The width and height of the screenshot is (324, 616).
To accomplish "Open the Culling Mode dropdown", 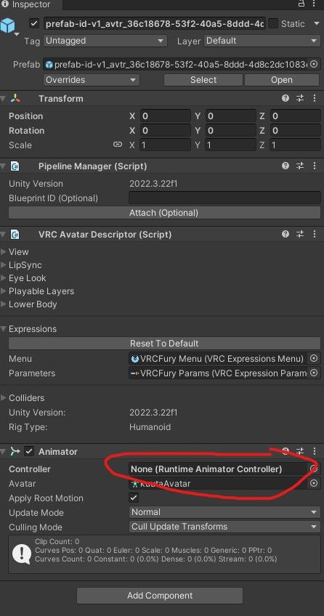I will click(224, 527).
